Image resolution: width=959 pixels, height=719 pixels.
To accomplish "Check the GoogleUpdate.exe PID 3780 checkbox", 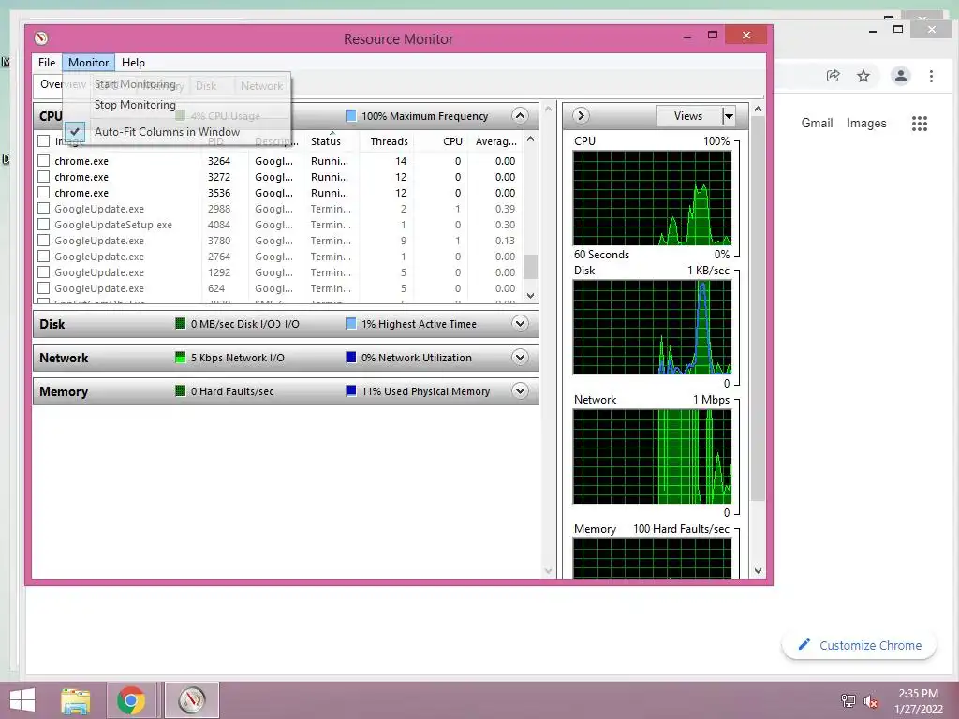I will coord(43,241).
